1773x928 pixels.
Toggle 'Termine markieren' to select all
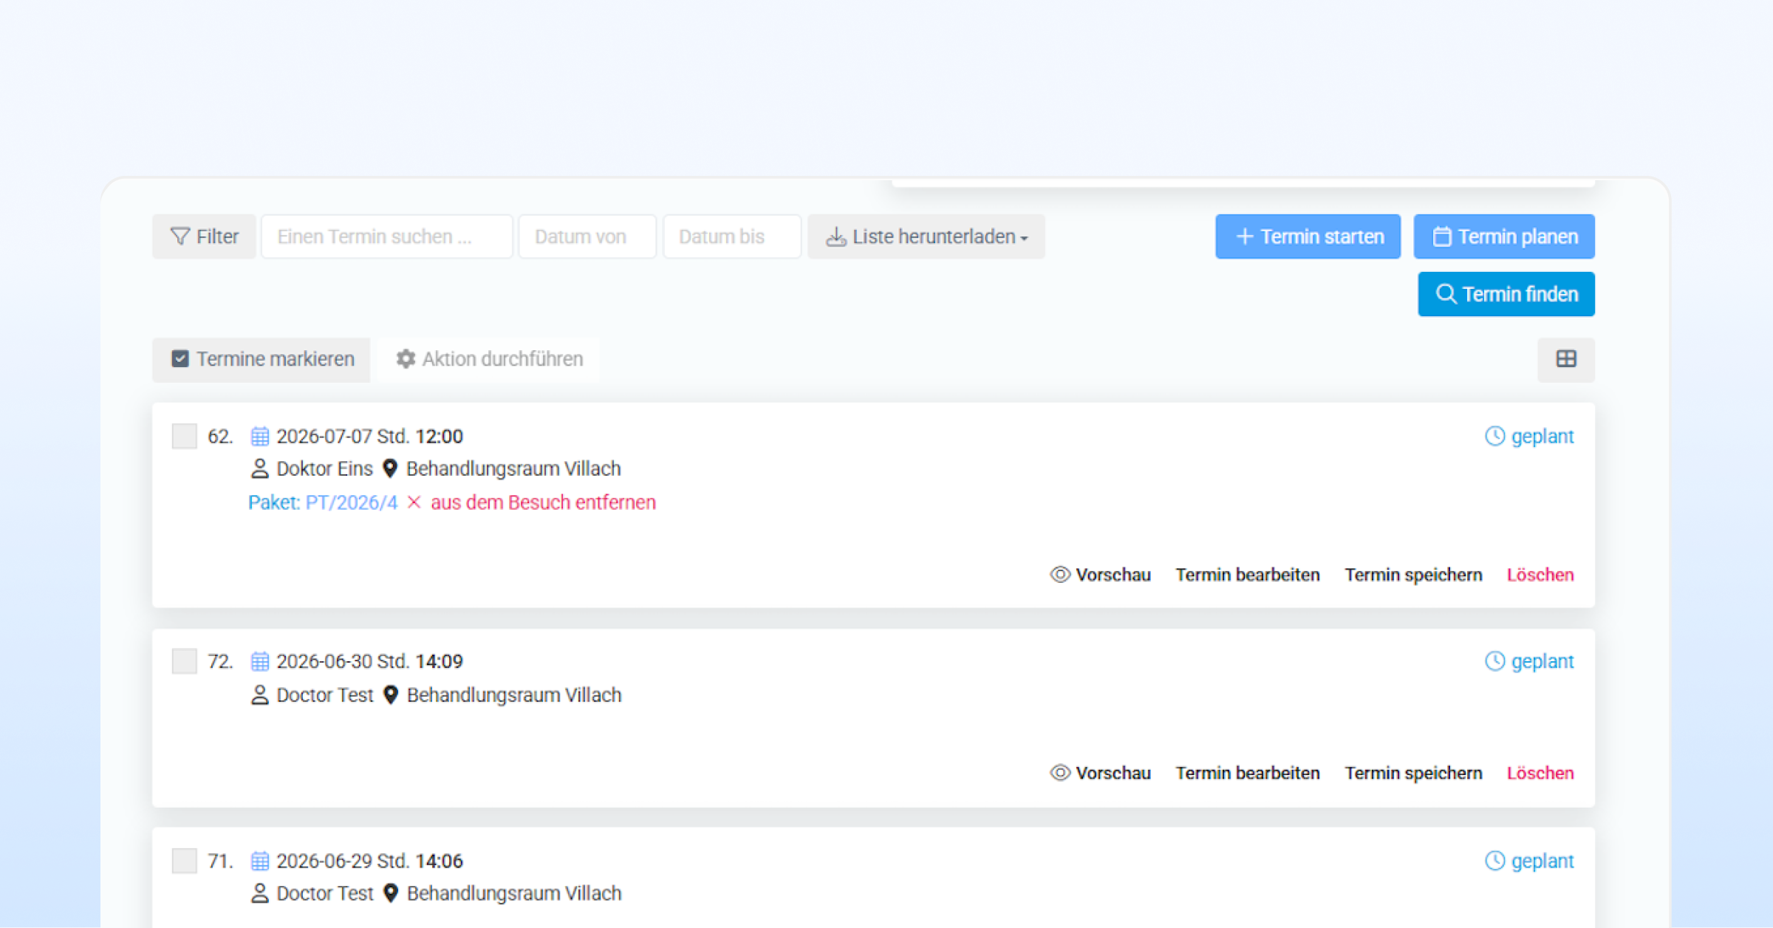262,359
